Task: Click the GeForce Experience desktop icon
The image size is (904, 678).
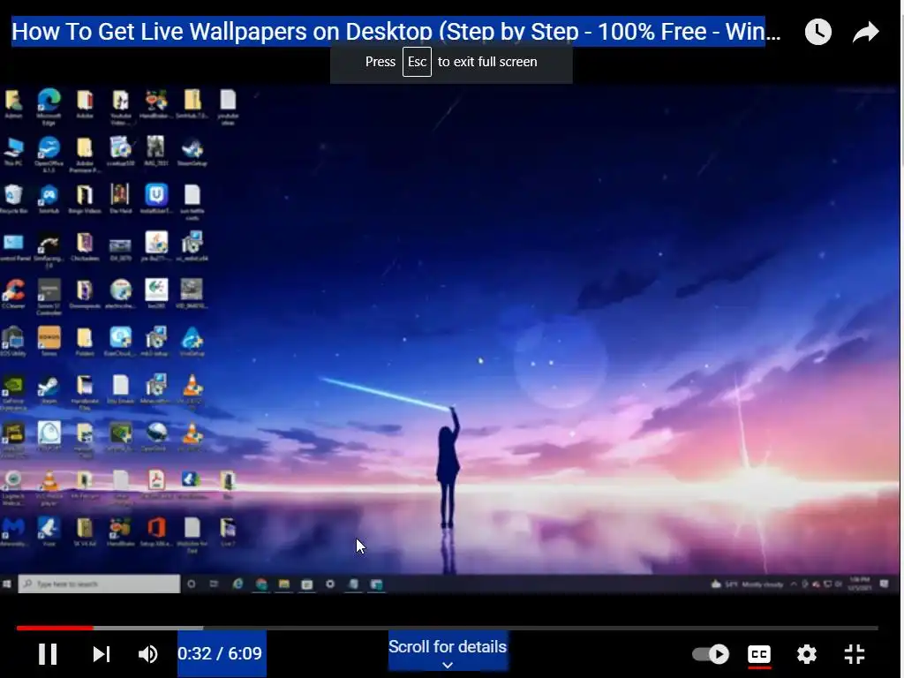Action: (x=13, y=393)
